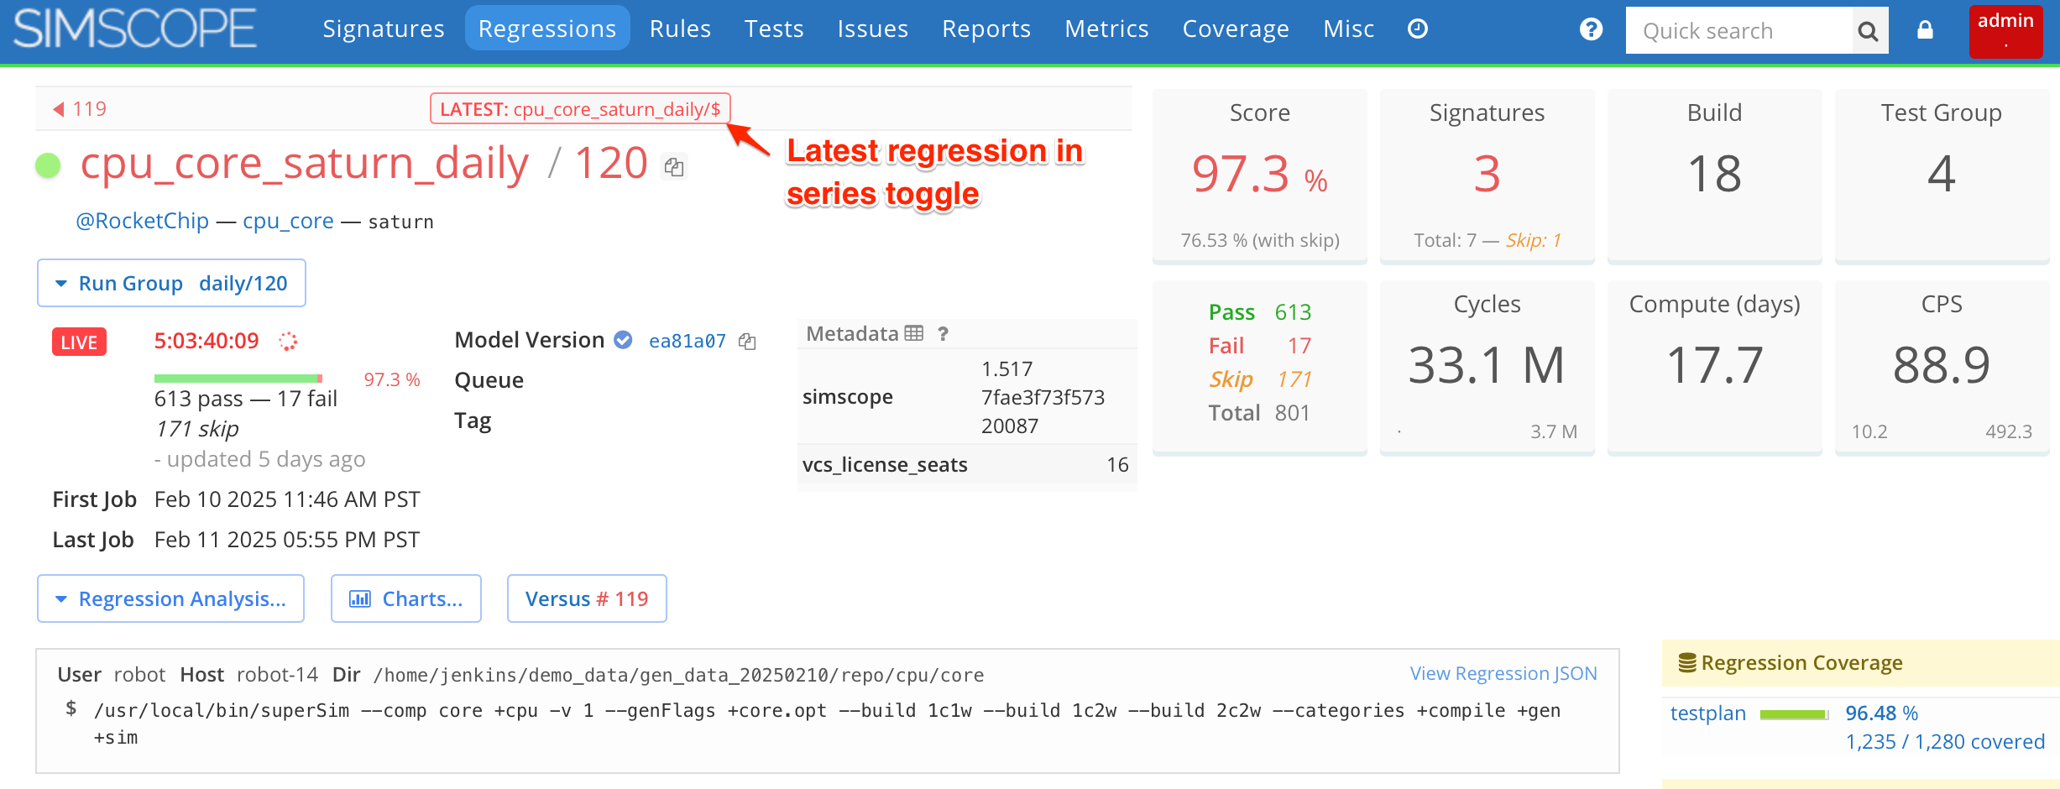Image resolution: width=2060 pixels, height=789 pixels.
Task: Click the 5:03:40:09 elapsed timer
Action: point(207,341)
